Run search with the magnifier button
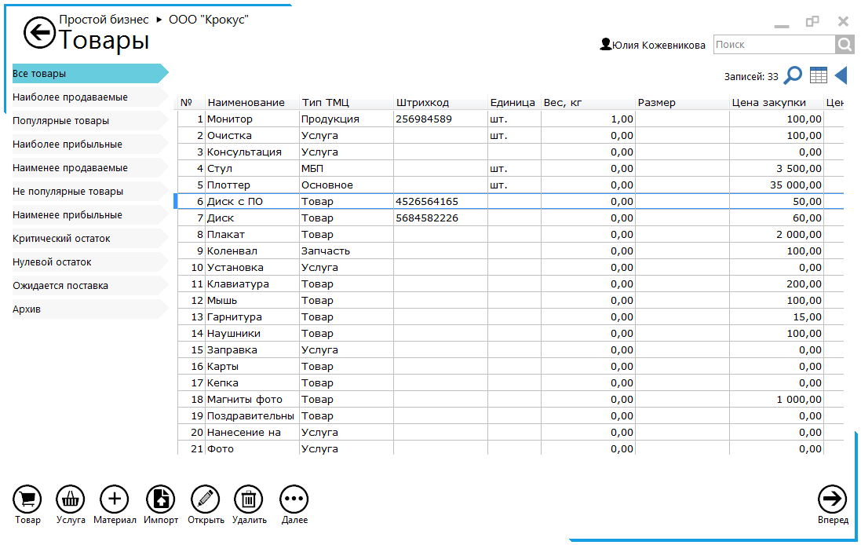This screenshot has width=861, height=545. coord(845,45)
